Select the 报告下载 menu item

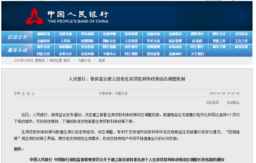pyautogui.click(x=219, y=47)
